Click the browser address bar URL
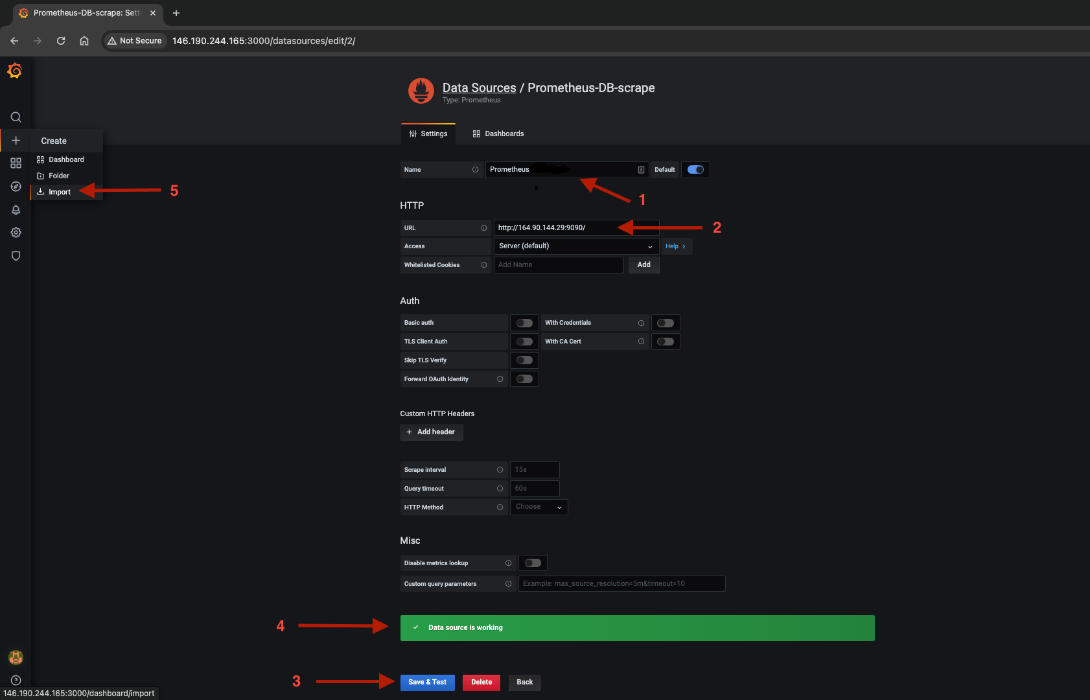The image size is (1090, 700). pos(264,41)
